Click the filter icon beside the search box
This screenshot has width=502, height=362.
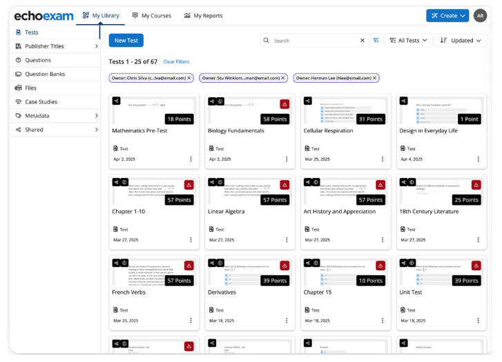click(x=376, y=40)
